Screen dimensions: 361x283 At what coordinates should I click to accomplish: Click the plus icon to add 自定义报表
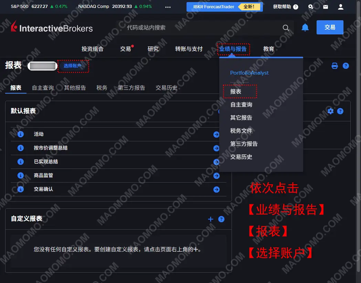211,219
